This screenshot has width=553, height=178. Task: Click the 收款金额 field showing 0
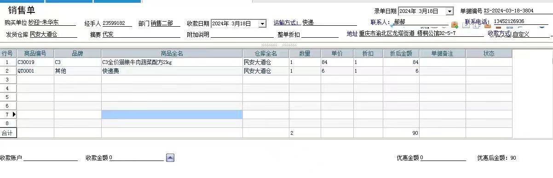pos(136,158)
